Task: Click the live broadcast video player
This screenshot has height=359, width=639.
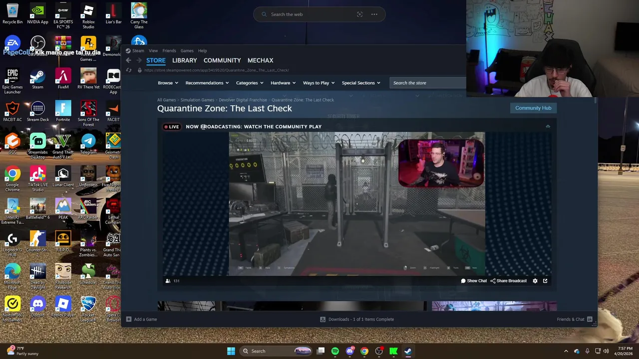Action: (x=356, y=204)
